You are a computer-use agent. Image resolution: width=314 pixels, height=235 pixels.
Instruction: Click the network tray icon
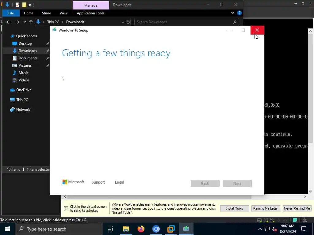[267, 229]
